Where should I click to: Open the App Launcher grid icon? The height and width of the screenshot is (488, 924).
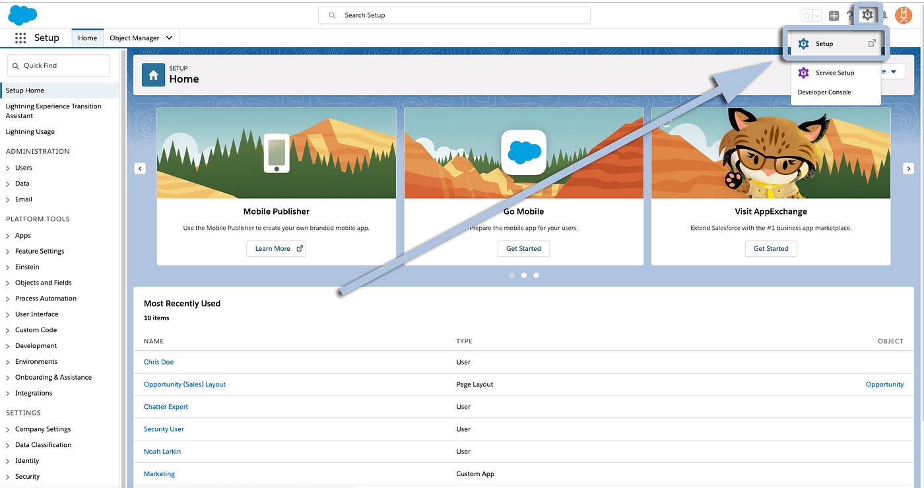pyautogui.click(x=20, y=38)
